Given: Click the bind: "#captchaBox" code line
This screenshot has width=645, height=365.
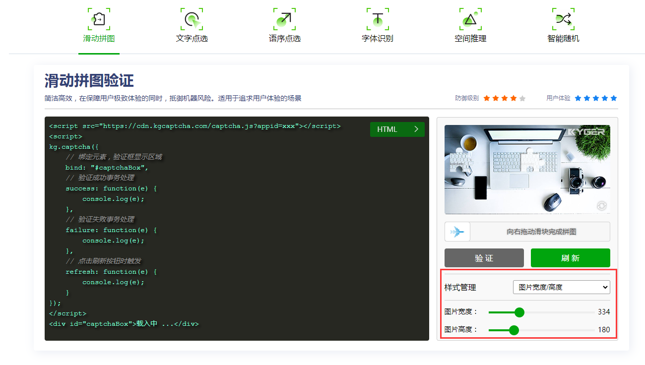Looking at the screenshot, I should [107, 168].
